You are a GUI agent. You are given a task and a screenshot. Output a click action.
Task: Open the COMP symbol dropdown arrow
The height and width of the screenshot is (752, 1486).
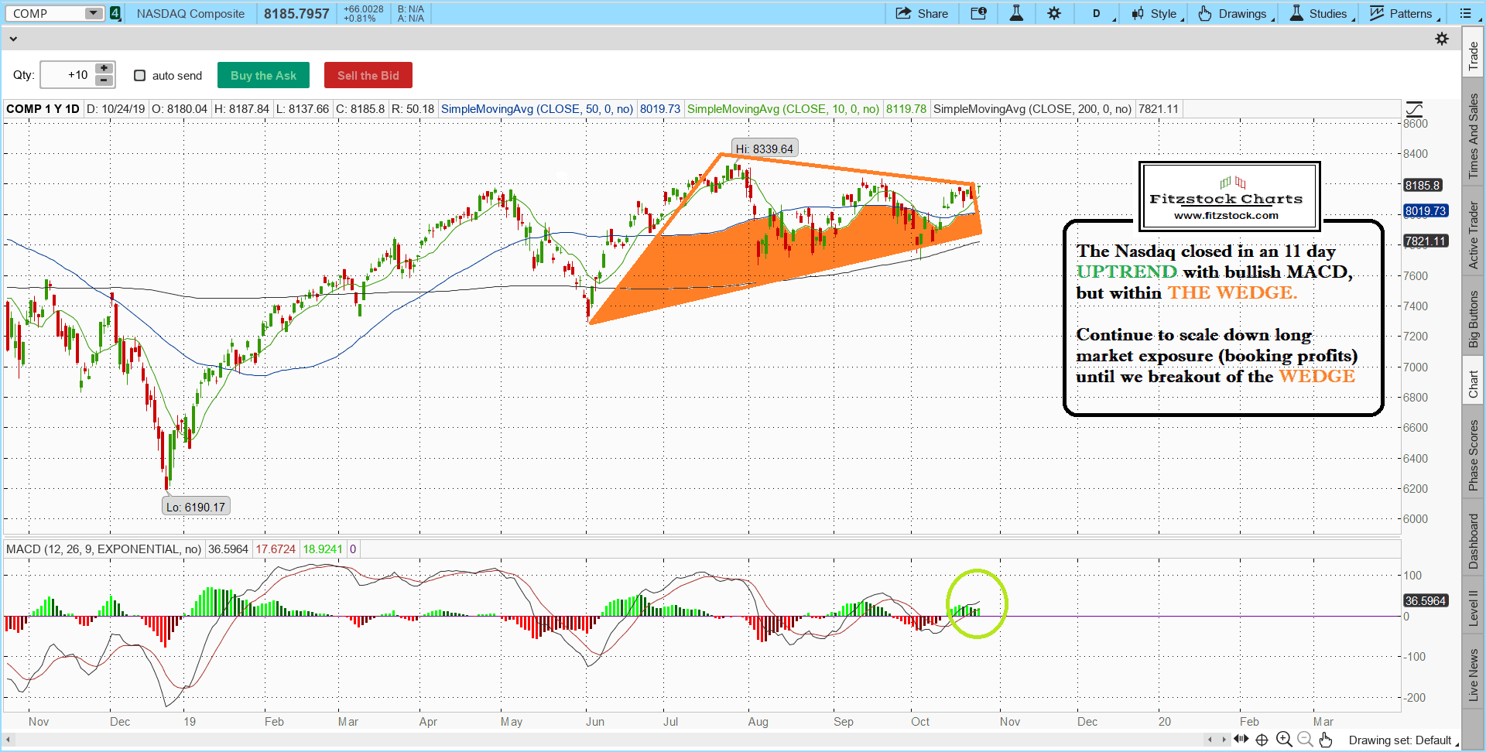click(x=93, y=13)
